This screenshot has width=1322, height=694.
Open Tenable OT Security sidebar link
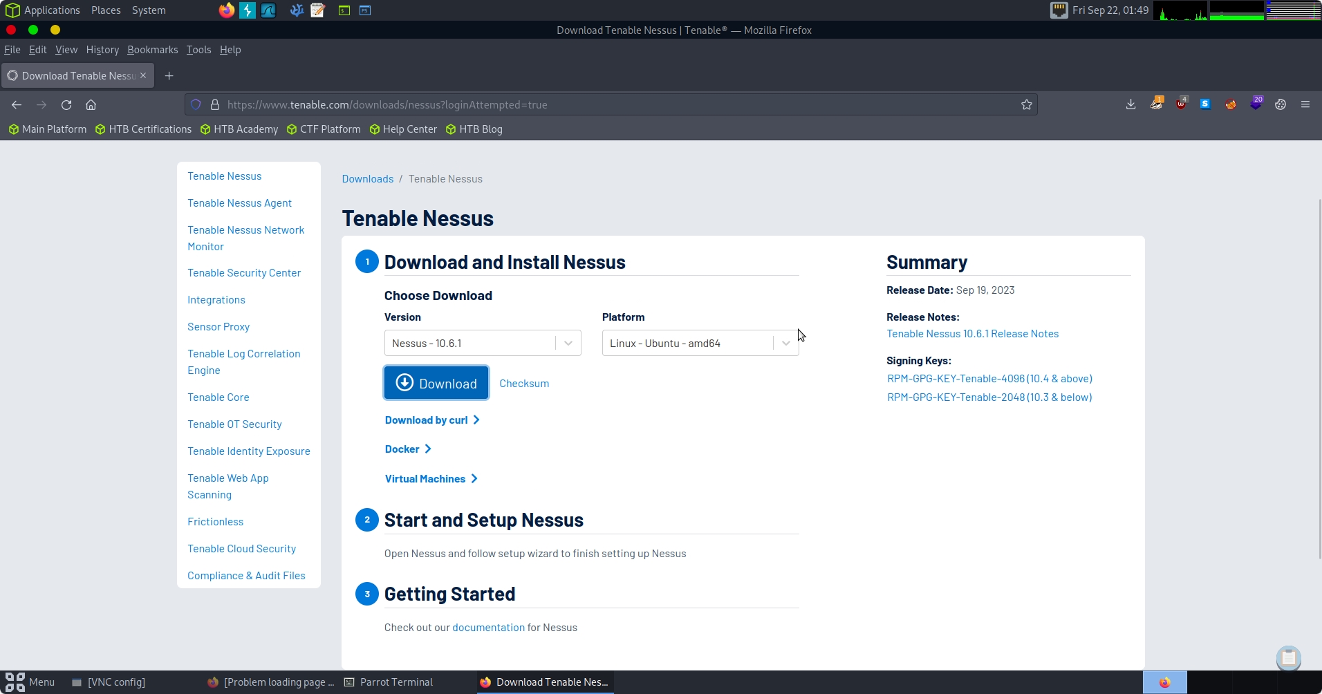point(234,424)
